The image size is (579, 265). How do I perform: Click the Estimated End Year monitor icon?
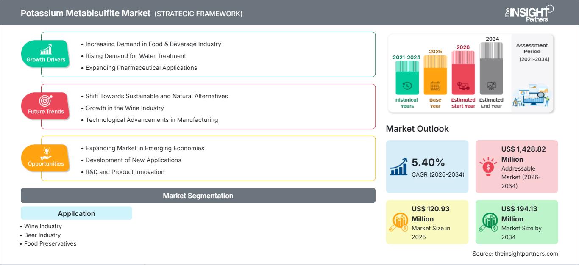pos(491,86)
